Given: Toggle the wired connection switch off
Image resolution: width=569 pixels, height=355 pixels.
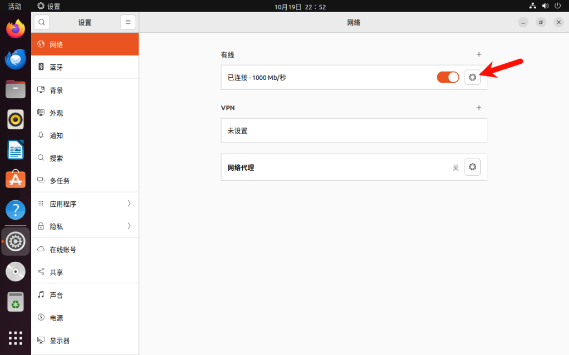Looking at the screenshot, I should 448,77.
